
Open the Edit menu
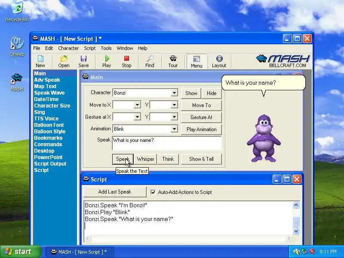pos(49,48)
